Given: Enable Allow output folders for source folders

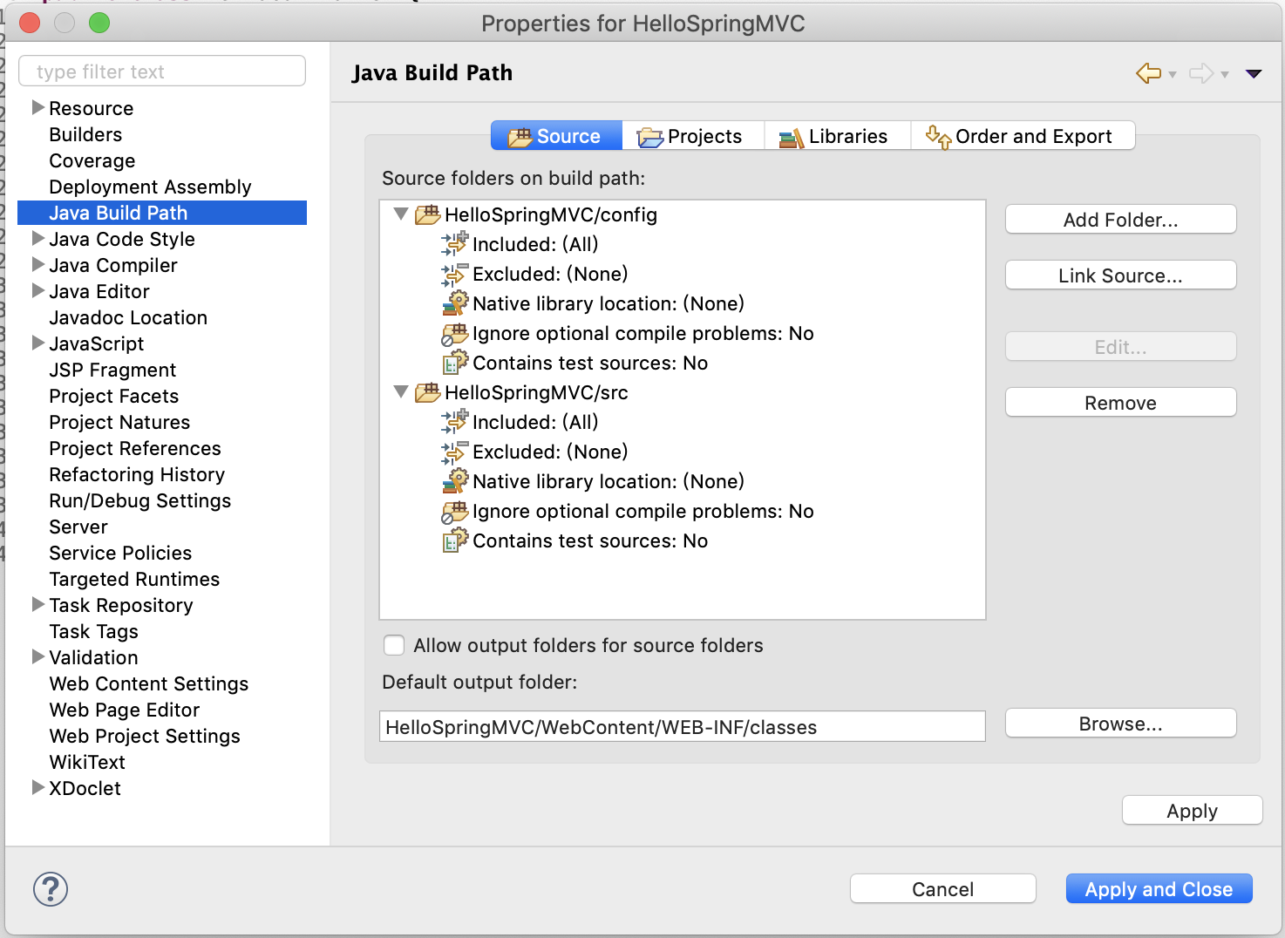Looking at the screenshot, I should coord(394,645).
